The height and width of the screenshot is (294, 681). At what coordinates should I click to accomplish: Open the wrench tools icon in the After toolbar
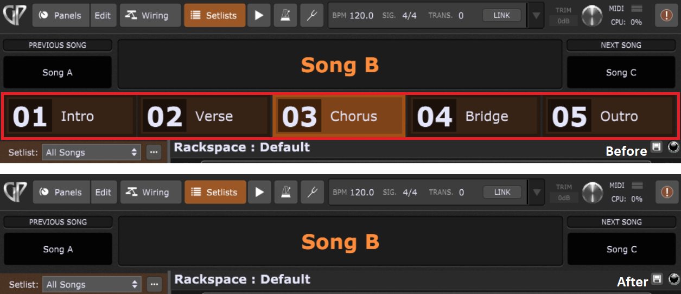(x=312, y=192)
